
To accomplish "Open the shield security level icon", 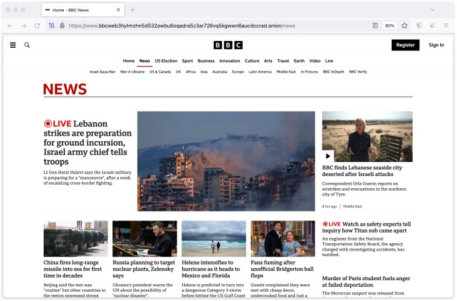I will click(x=419, y=26).
